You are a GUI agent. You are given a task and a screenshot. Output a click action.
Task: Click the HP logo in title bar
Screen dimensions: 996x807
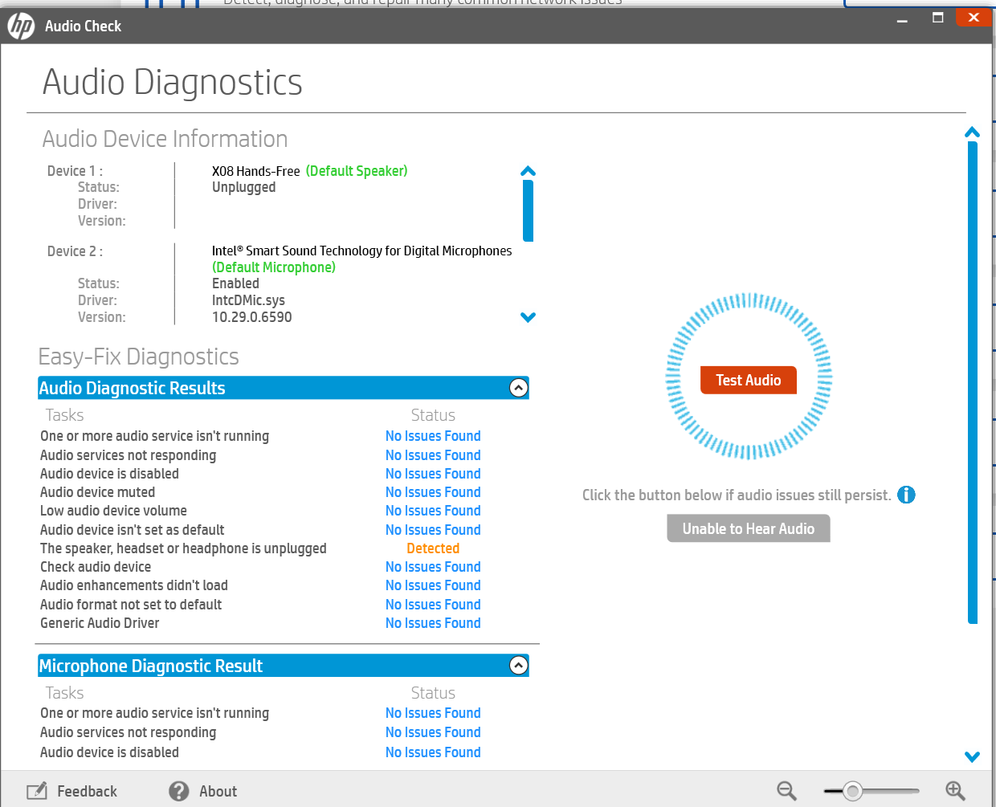click(x=21, y=26)
